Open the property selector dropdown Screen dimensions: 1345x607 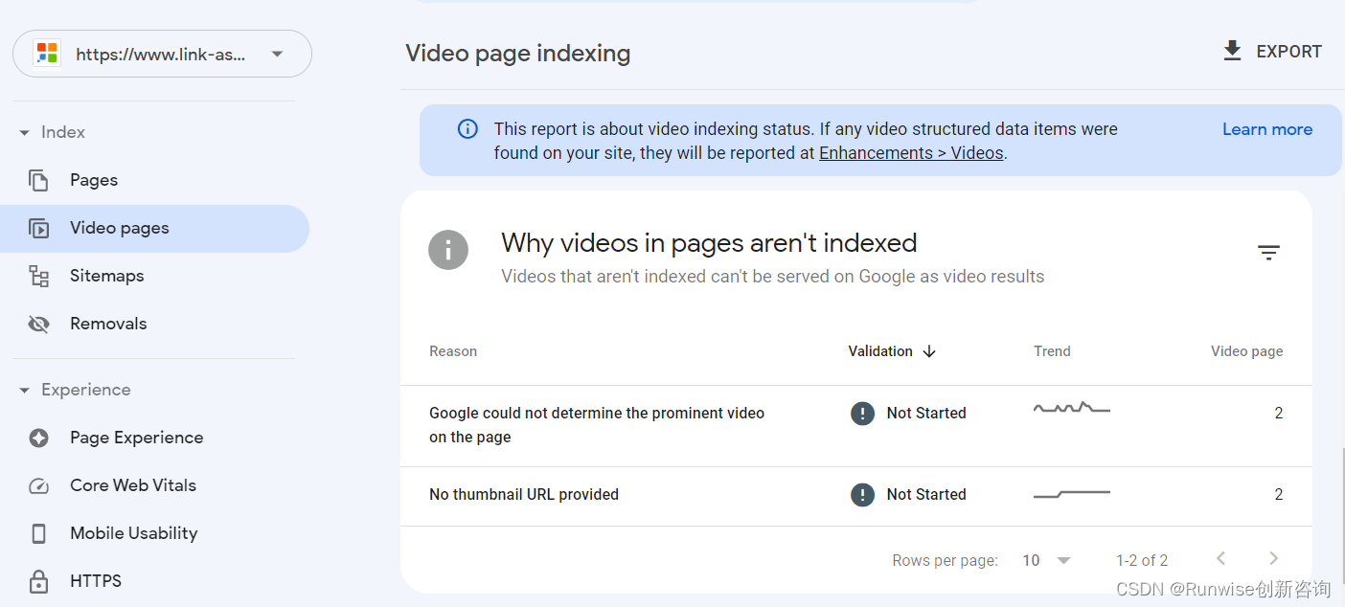pos(162,54)
